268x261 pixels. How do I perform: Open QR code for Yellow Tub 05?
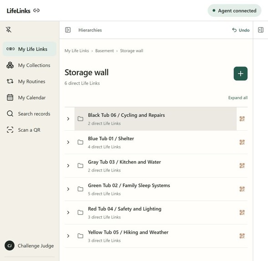242,236
